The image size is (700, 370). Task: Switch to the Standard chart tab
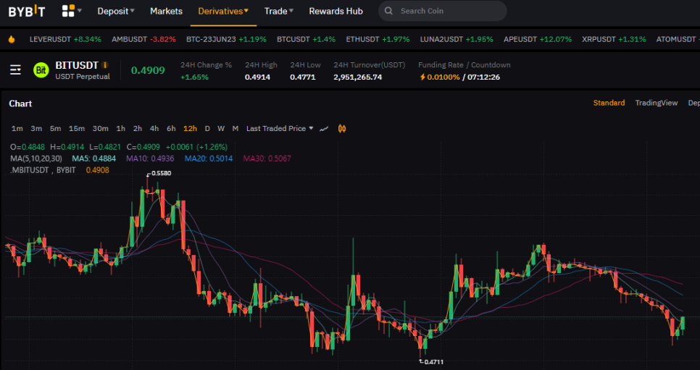(x=609, y=103)
